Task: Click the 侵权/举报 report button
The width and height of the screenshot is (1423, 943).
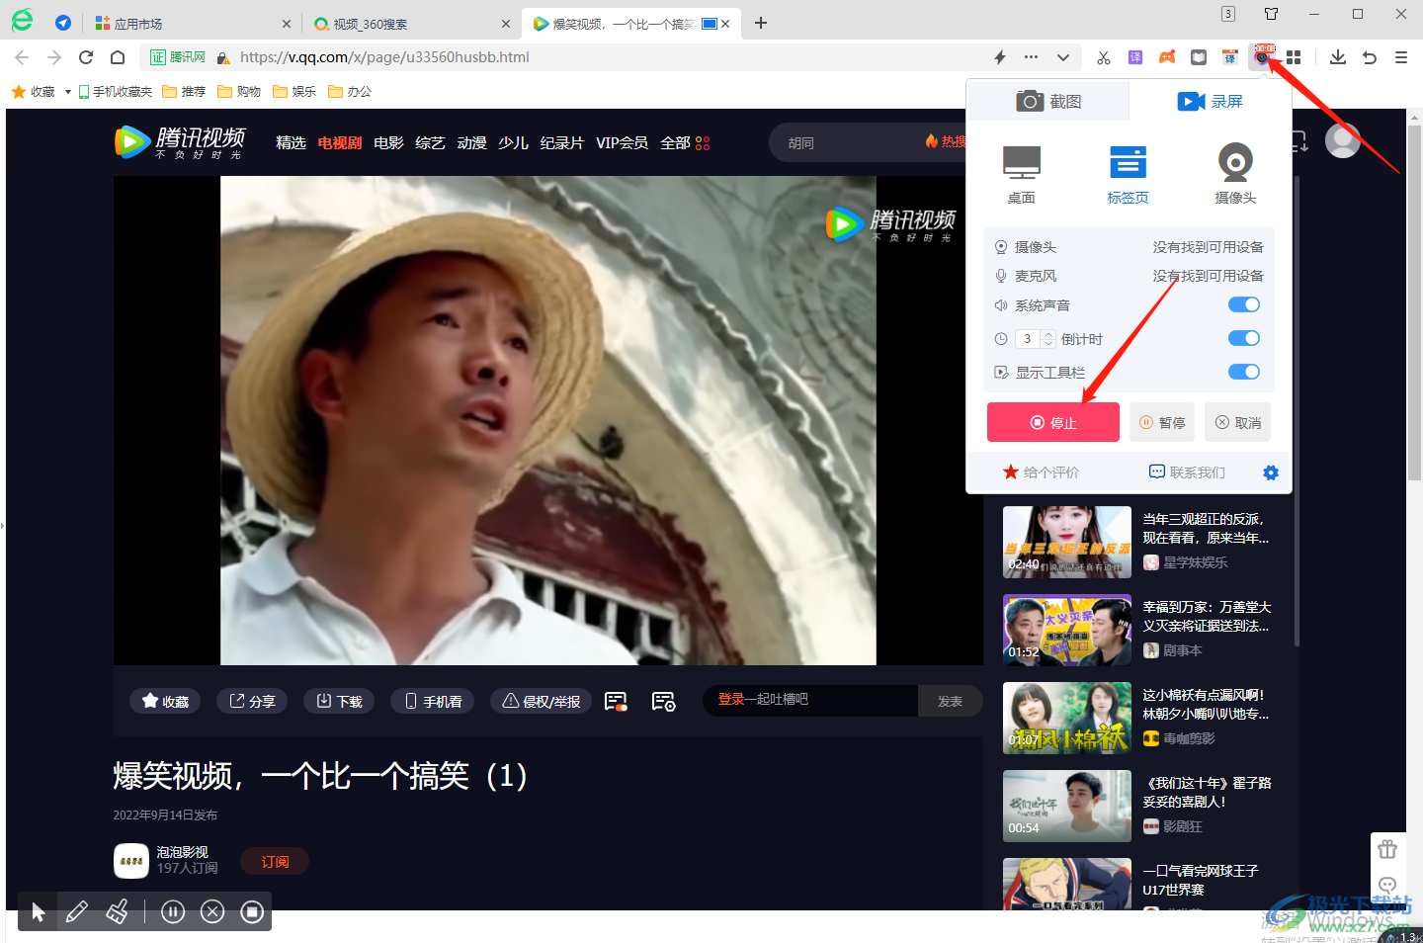Action: [542, 701]
